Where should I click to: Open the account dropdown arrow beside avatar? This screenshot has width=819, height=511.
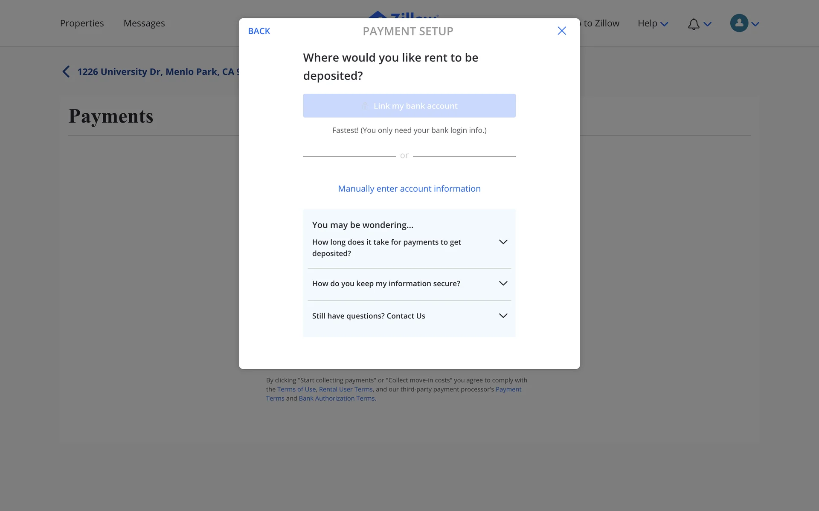click(x=755, y=24)
